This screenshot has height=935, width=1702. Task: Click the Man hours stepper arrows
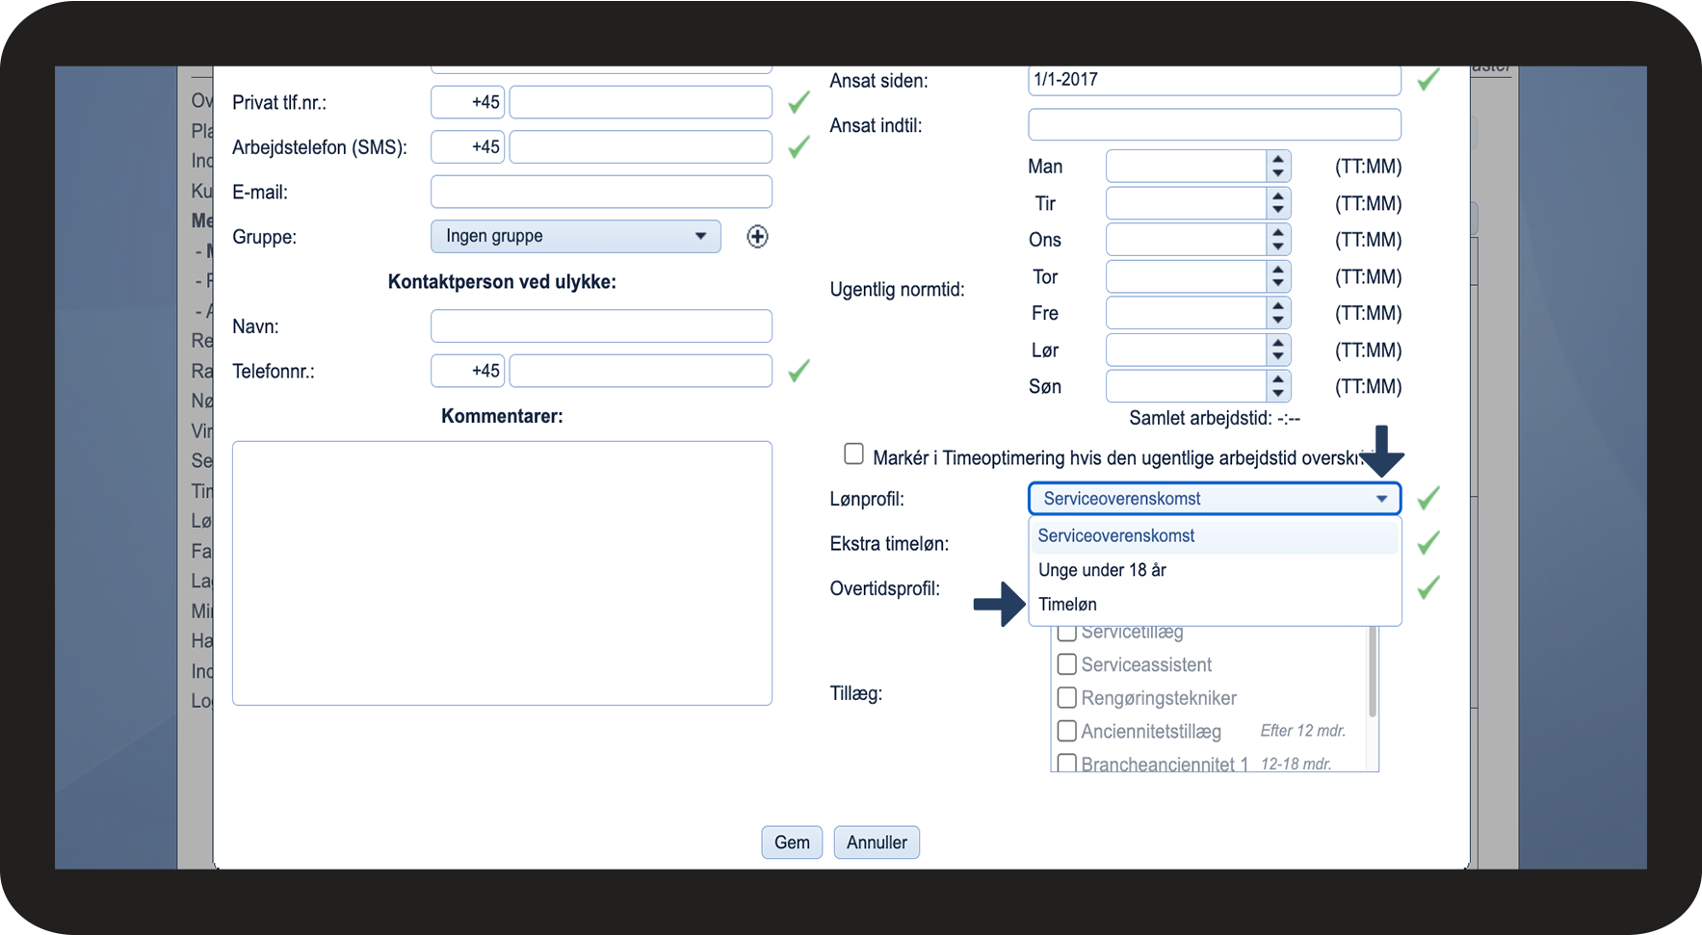click(1278, 167)
